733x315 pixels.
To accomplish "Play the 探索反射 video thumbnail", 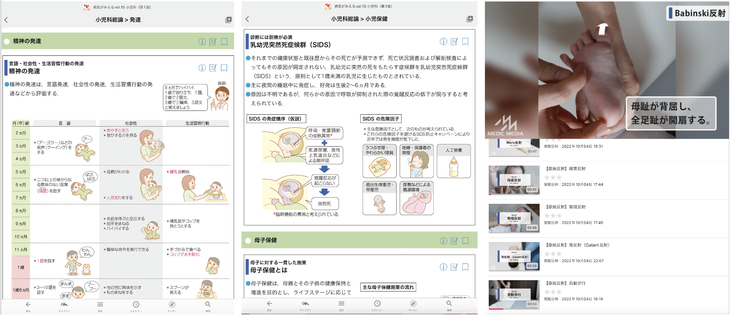I will (514, 180).
